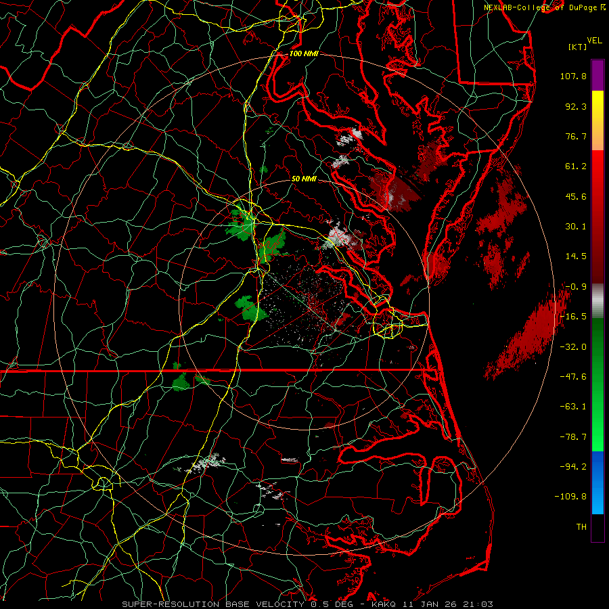Select the 45.6 velocity scale value
The width and height of the screenshot is (609, 609).
coord(576,196)
